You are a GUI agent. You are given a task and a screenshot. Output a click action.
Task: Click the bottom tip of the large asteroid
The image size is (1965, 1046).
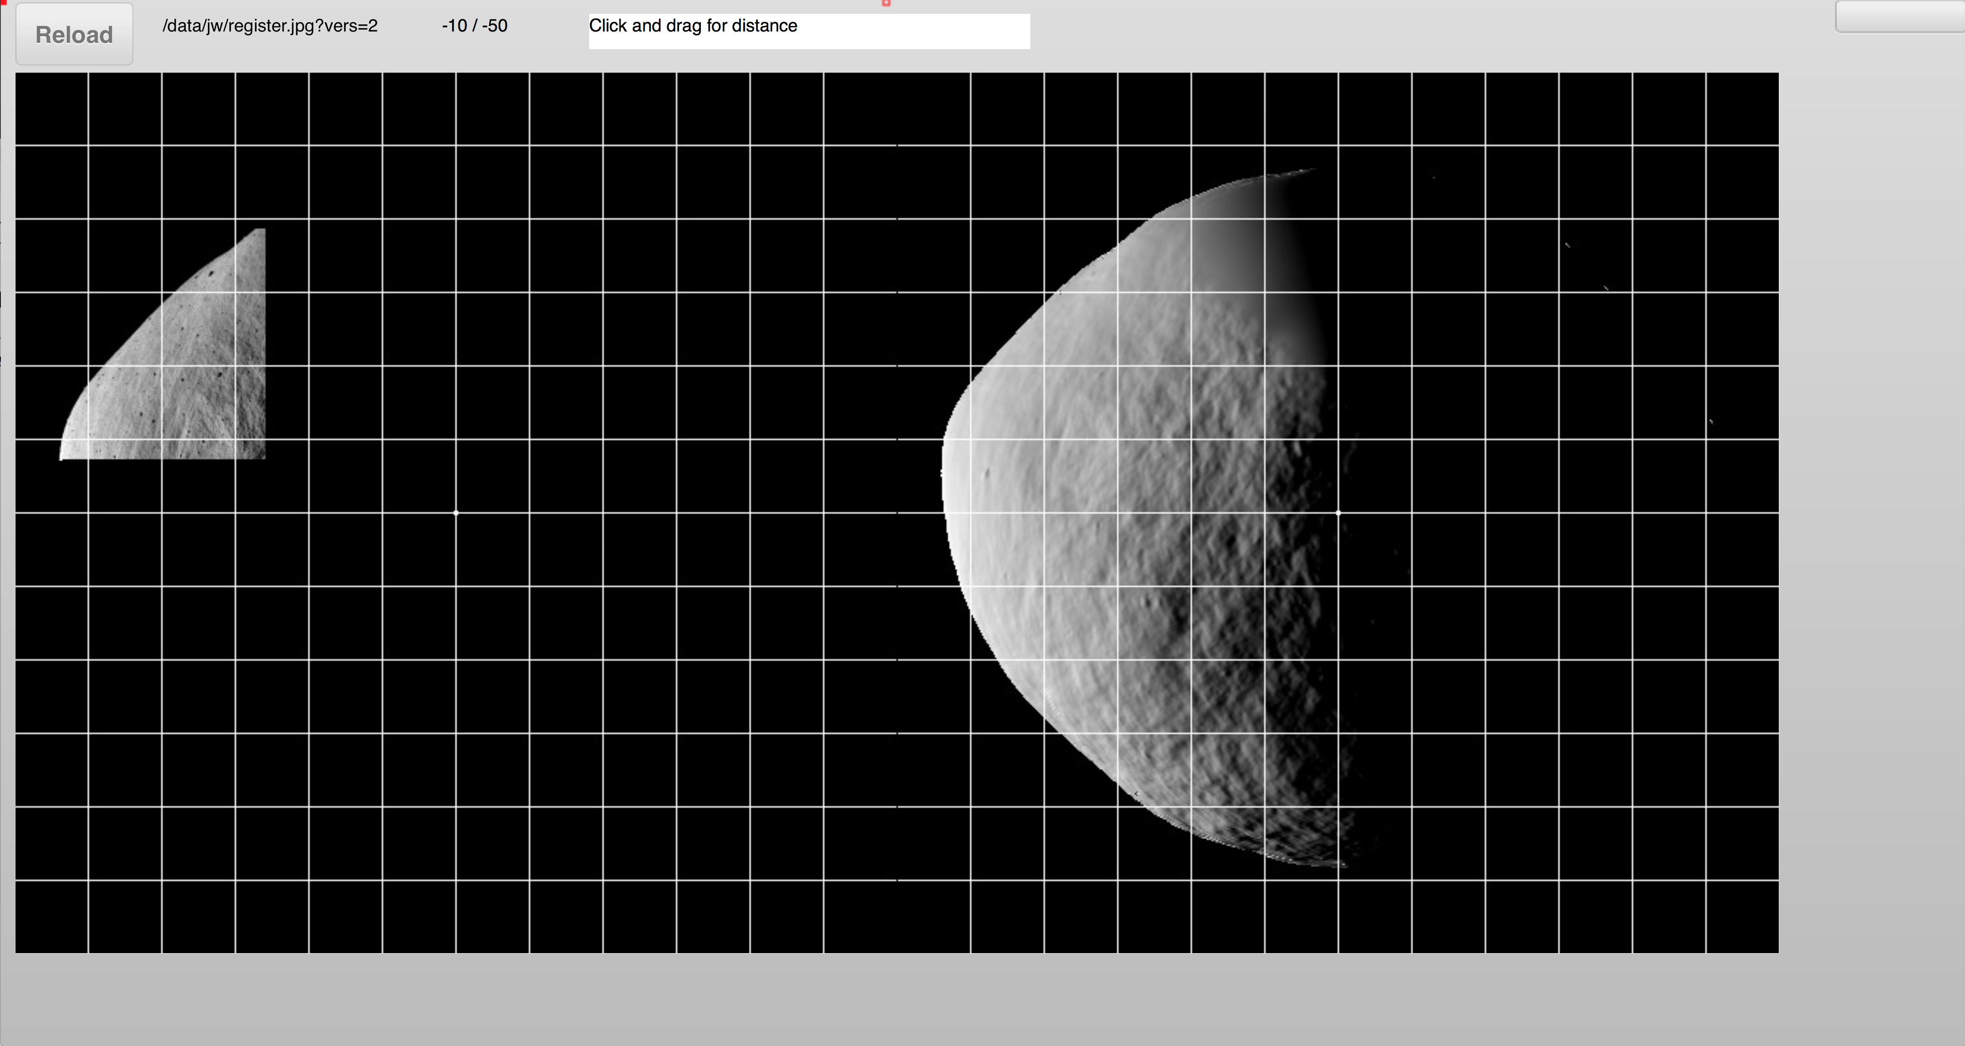[x=1343, y=866]
